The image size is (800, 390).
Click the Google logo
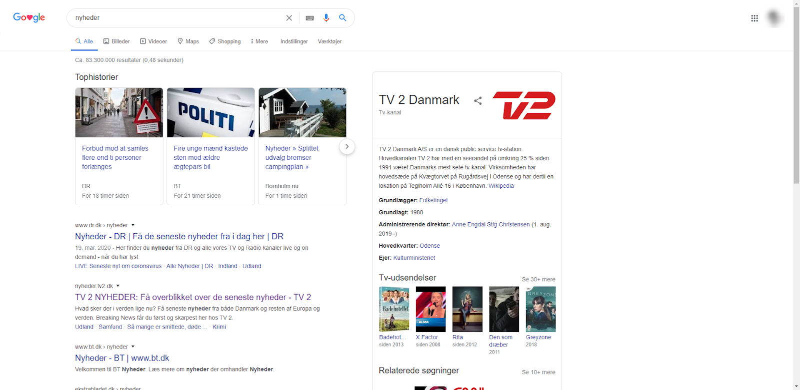tap(29, 17)
